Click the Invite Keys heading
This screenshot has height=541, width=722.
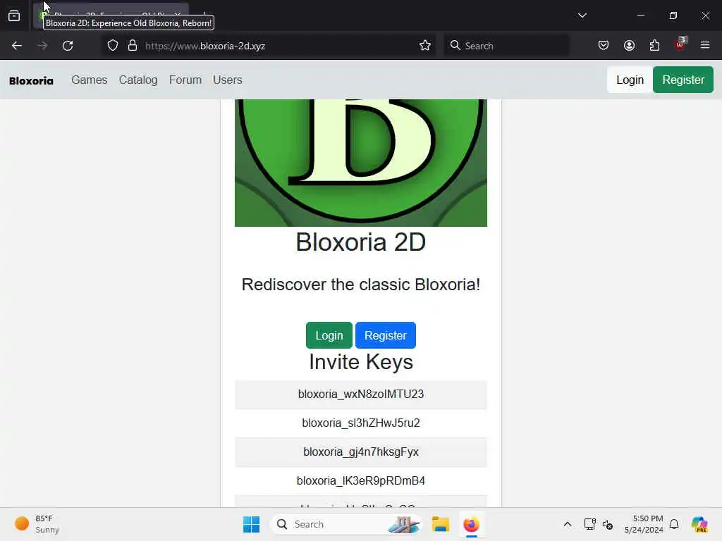click(361, 362)
